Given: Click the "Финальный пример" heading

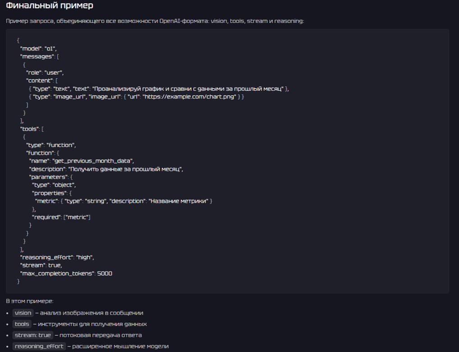Looking at the screenshot, I should [50, 6].
